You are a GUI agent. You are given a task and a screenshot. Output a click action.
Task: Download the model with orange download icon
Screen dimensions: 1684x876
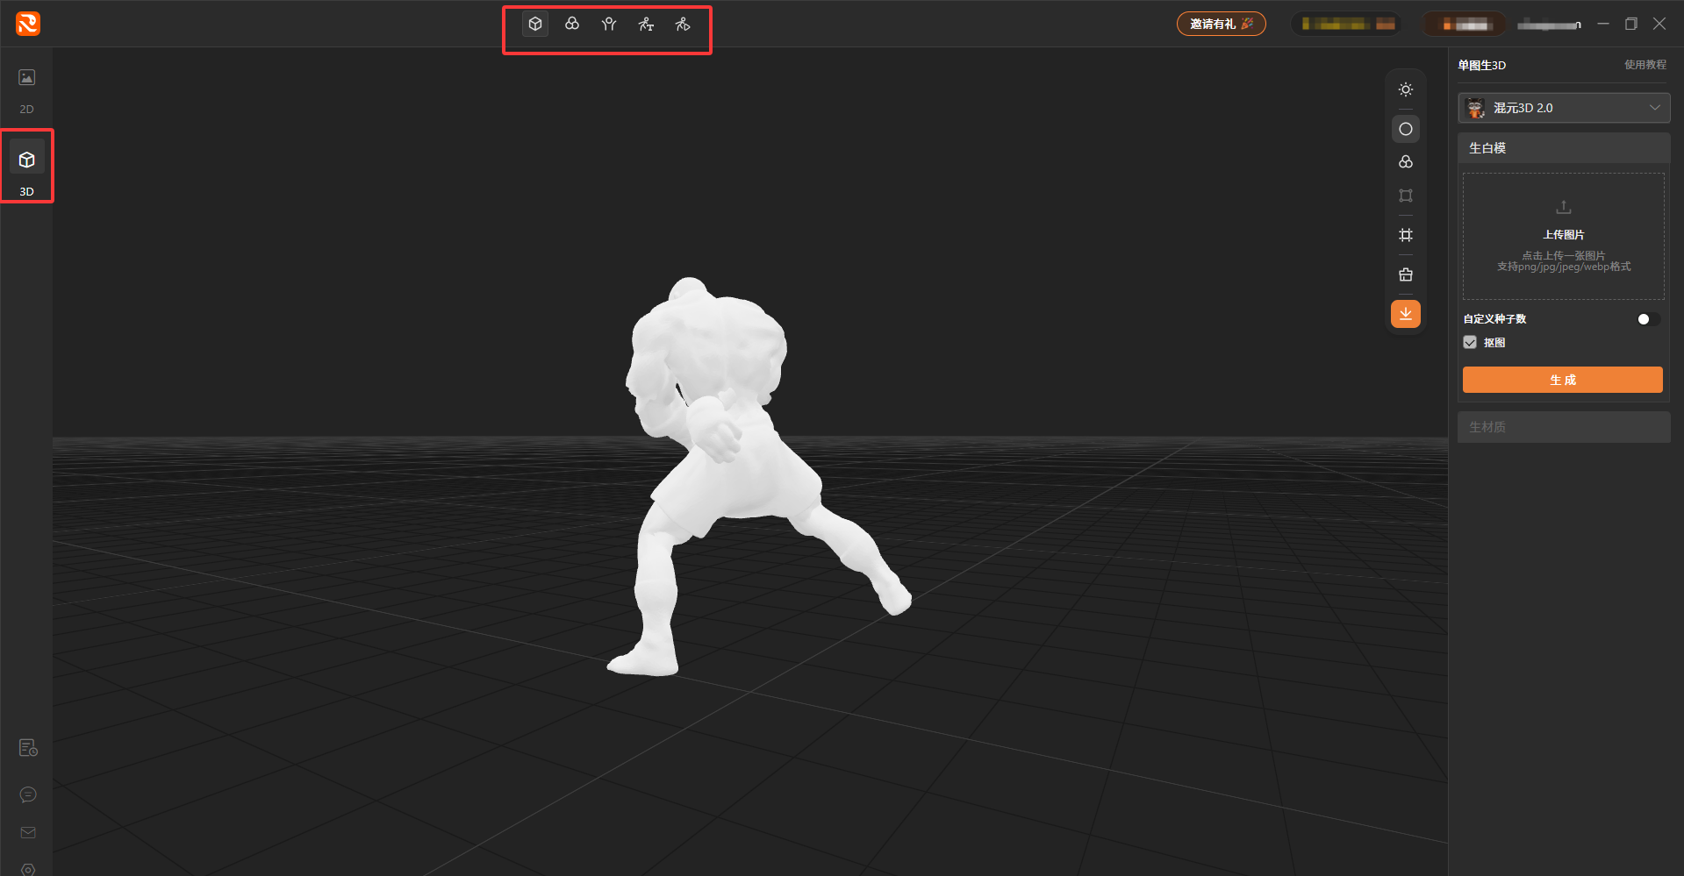click(1406, 314)
